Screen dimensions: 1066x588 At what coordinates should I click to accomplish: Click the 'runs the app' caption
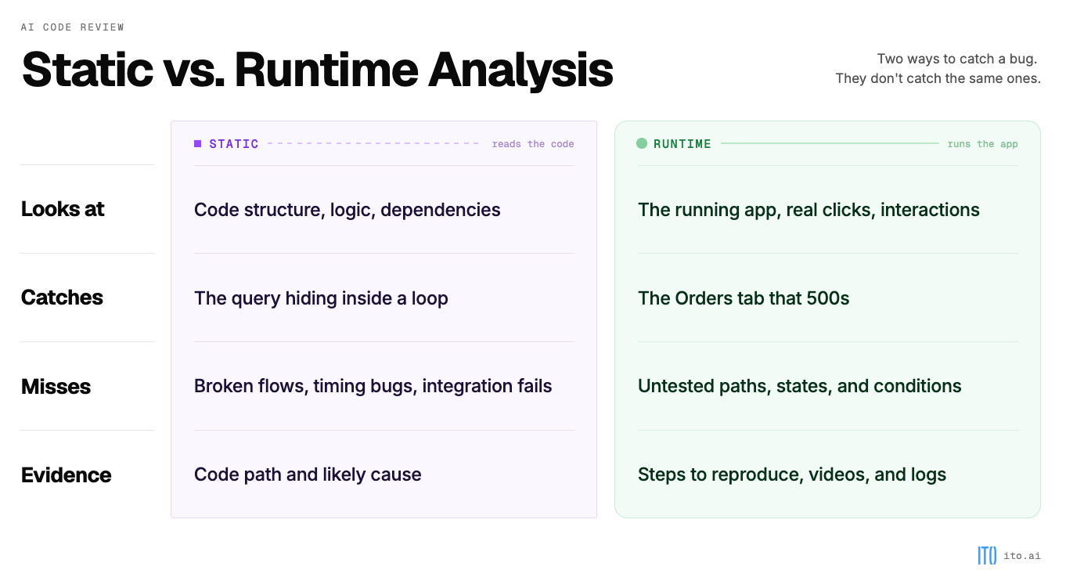pos(982,144)
